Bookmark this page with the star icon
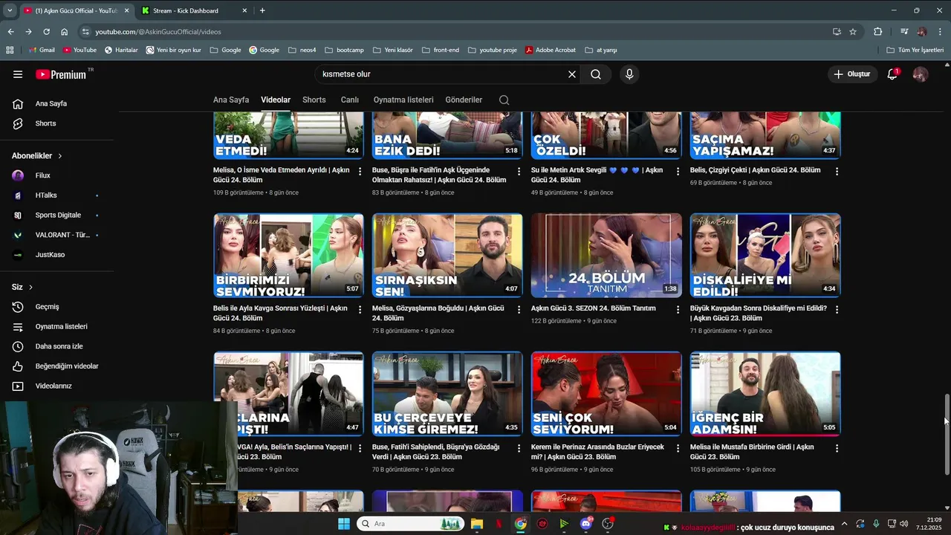951x535 pixels. click(x=853, y=32)
